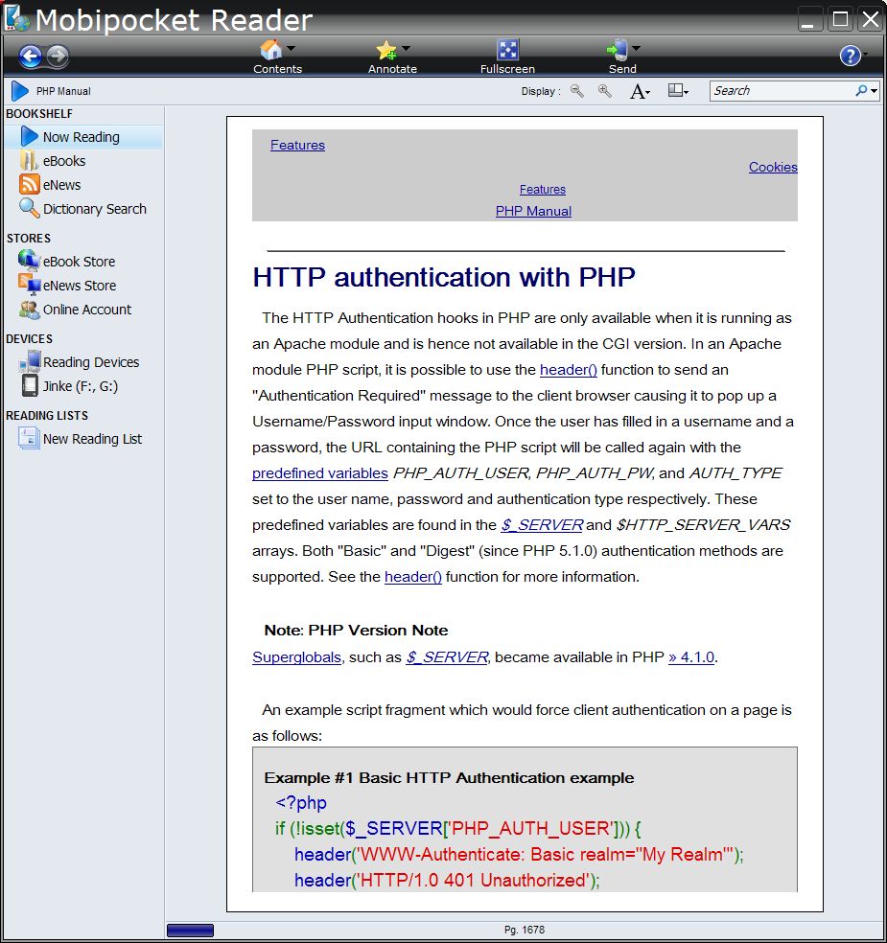
Task: Click the Pg. 1678 page indicator
Action: click(525, 930)
